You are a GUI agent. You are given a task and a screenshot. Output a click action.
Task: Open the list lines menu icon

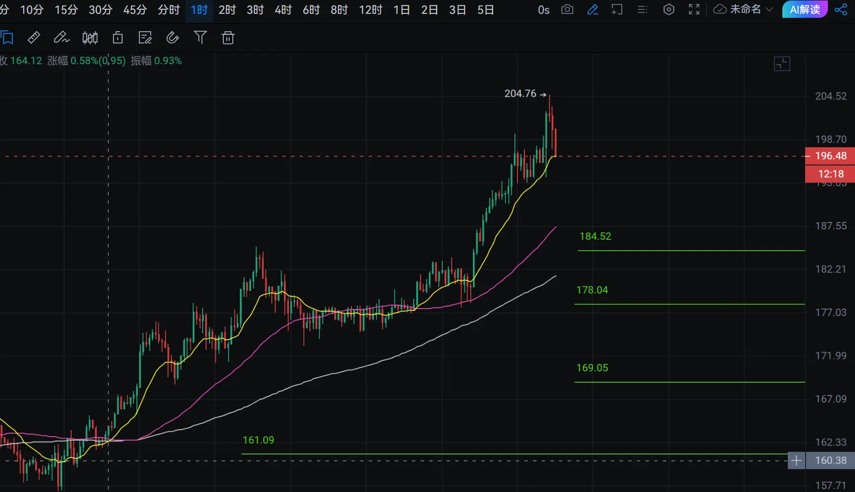[x=642, y=9]
